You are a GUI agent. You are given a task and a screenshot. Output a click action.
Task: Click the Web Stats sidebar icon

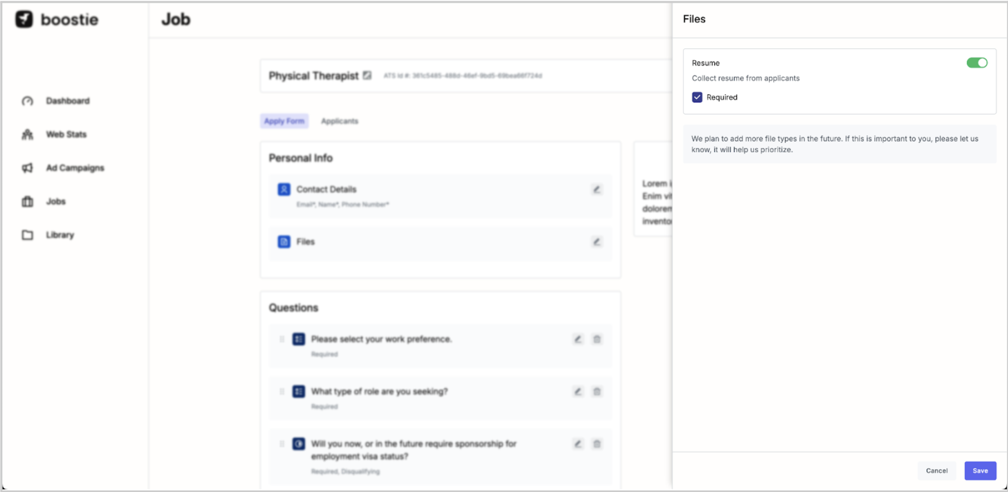pos(27,134)
